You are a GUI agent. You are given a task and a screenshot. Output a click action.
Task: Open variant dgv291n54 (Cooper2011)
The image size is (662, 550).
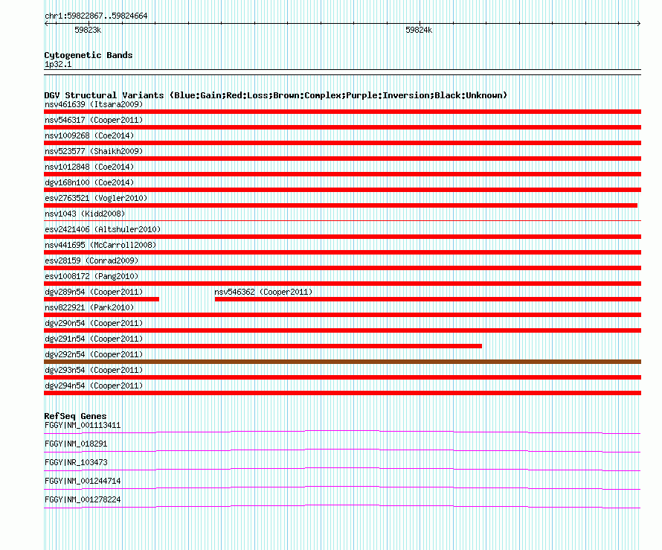94,339
